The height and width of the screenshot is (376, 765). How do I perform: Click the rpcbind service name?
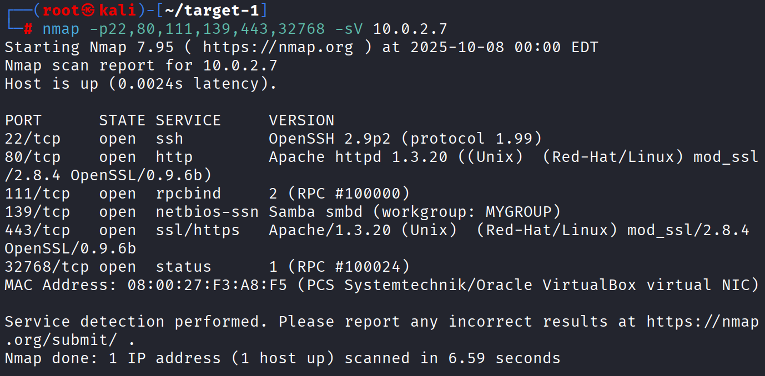(188, 194)
